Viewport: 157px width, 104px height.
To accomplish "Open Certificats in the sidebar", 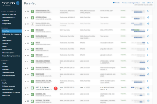I will pyautogui.click(x=6, y=95).
